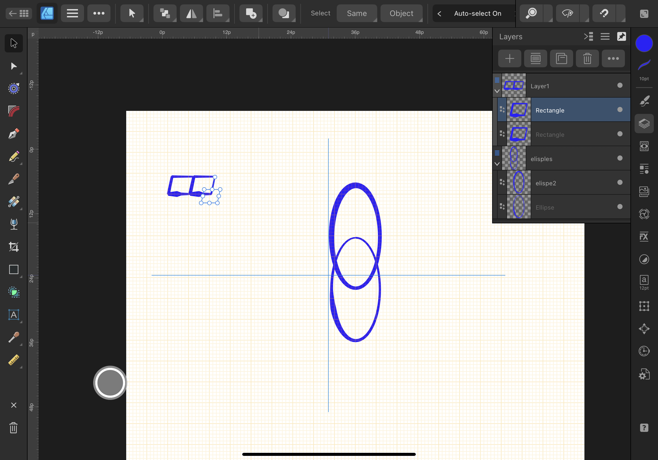Delete selected layer with trash button
Viewport: 658px width, 460px height.
[587, 58]
